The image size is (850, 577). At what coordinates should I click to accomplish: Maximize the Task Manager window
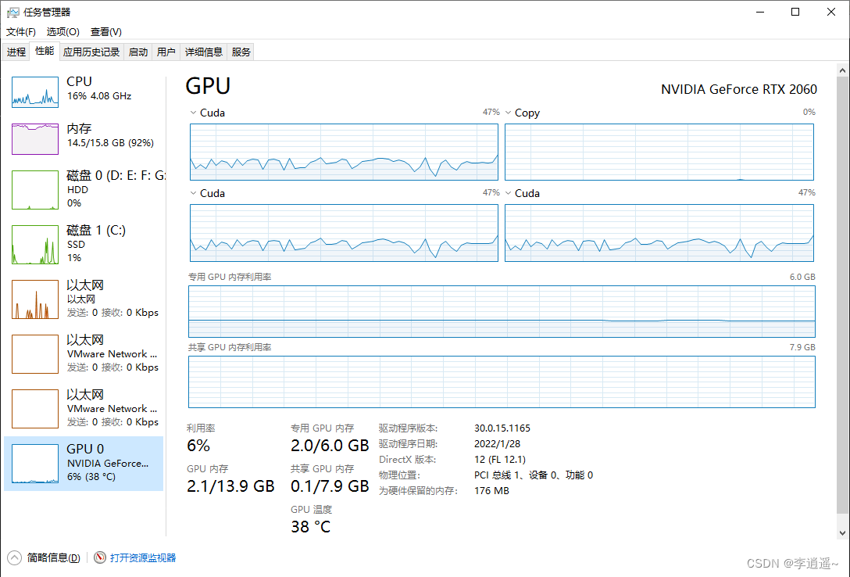[x=795, y=12]
